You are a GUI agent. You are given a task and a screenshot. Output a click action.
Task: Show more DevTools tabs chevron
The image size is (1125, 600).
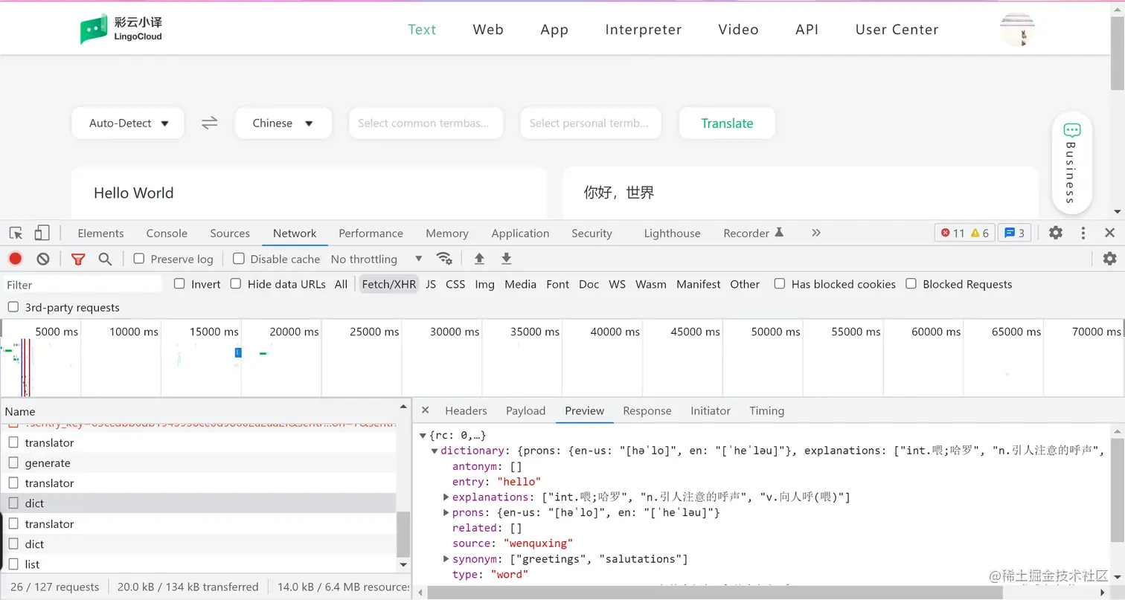pos(816,233)
